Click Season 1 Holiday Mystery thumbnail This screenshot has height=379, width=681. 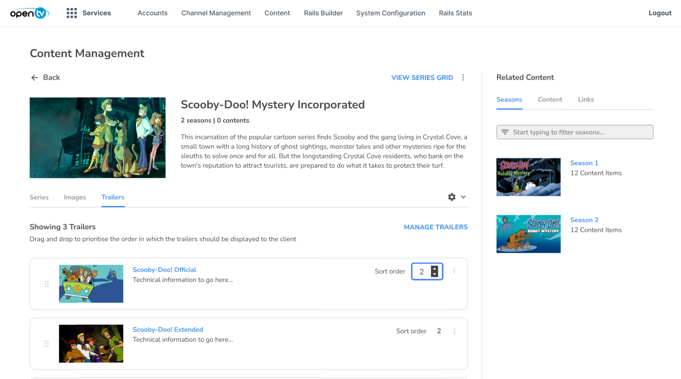pyautogui.click(x=529, y=177)
